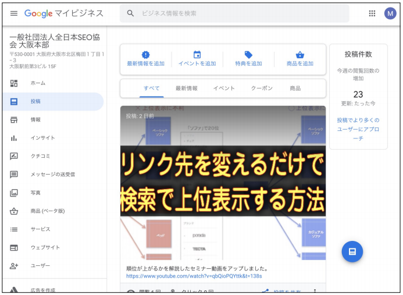Image resolution: width=403 pixels, height=295 pixels.
Task: Click the 投稿件数 card heading
Action: pyautogui.click(x=358, y=54)
